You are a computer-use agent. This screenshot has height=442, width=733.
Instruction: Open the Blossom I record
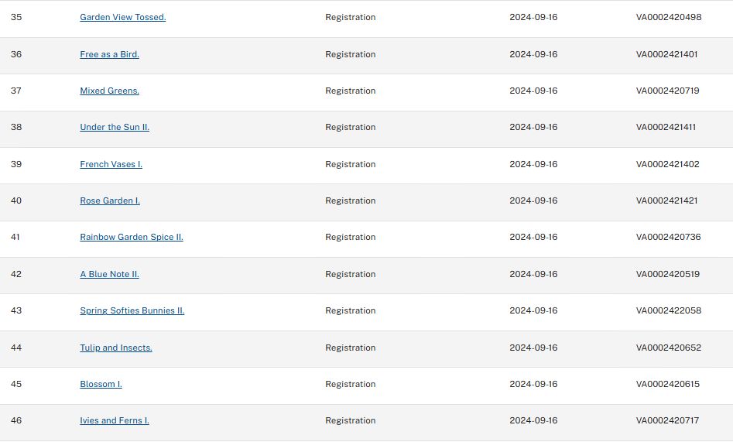pyautogui.click(x=101, y=384)
